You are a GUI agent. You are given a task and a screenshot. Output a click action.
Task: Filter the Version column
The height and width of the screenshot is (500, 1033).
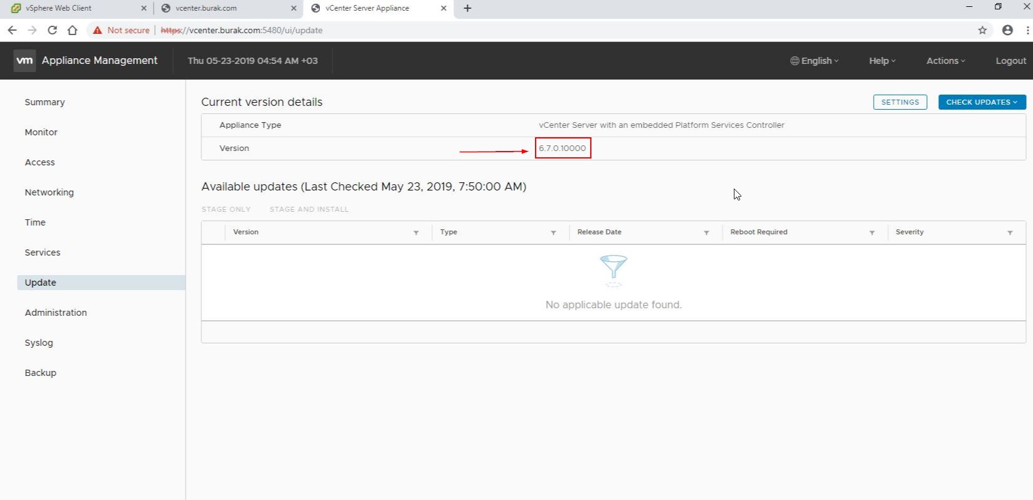(416, 232)
